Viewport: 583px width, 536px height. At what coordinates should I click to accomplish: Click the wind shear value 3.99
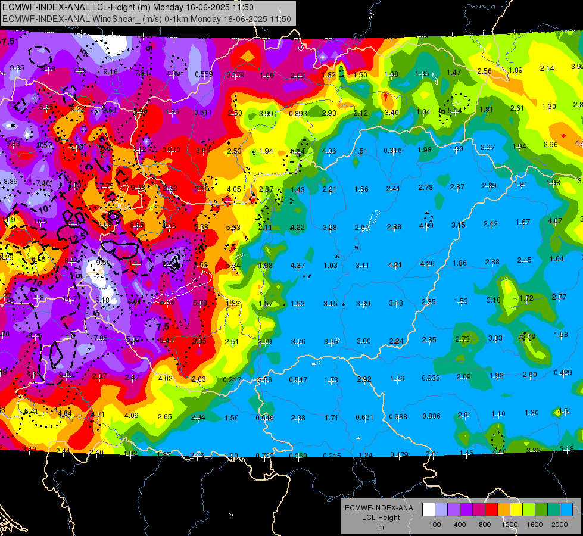coord(266,113)
